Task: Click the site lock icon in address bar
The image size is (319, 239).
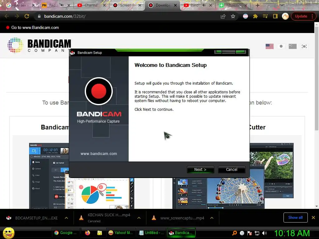Action: pos(39,16)
